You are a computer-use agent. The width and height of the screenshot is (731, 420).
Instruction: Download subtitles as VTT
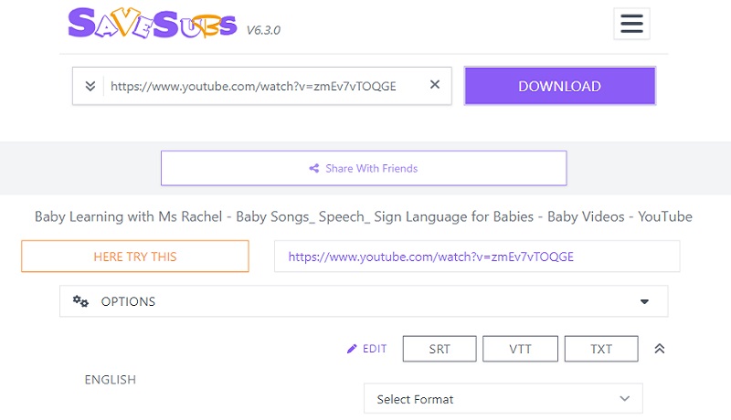[x=520, y=349]
